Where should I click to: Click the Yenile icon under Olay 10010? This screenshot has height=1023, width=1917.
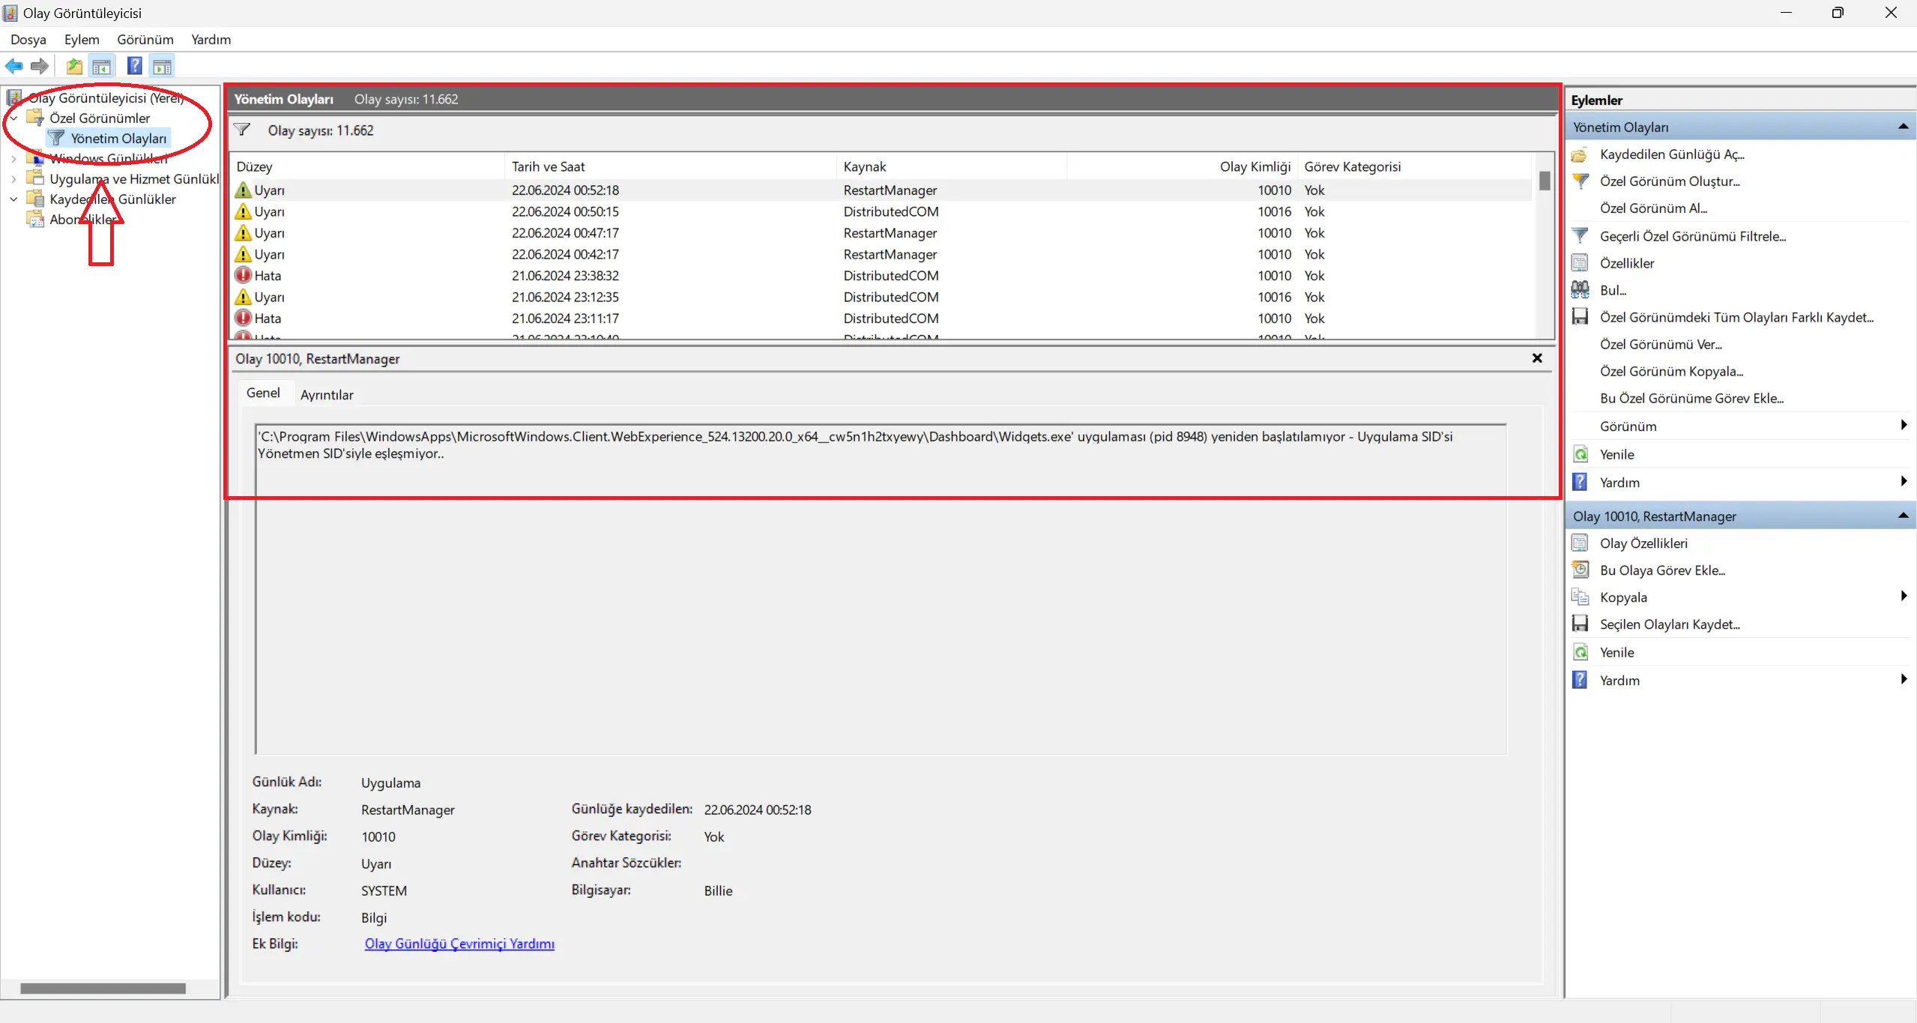1580,652
